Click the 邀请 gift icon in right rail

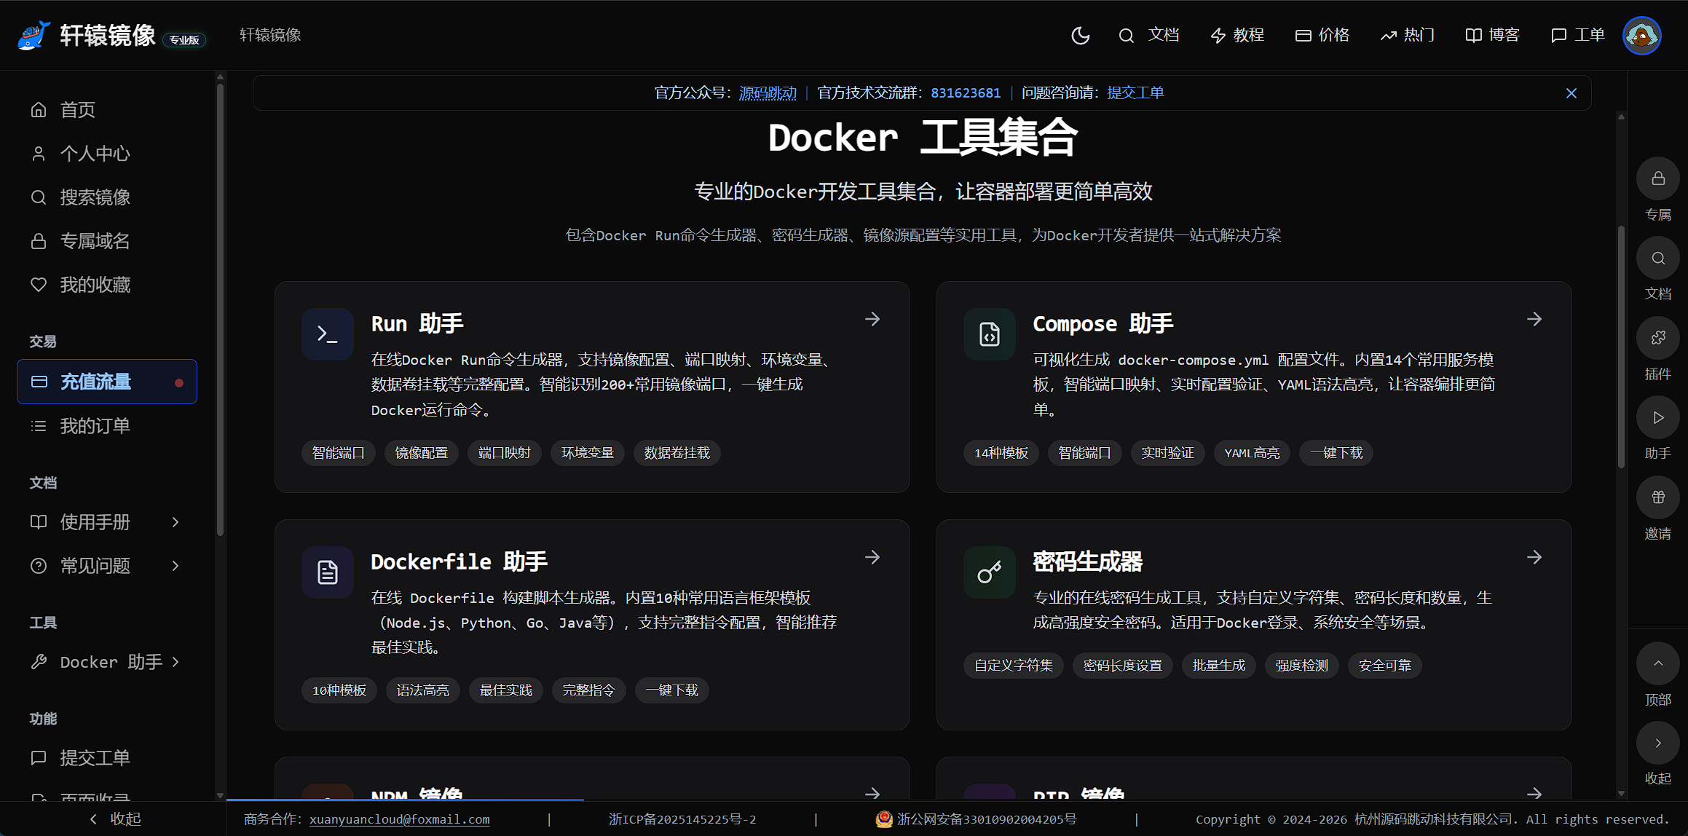tap(1658, 497)
